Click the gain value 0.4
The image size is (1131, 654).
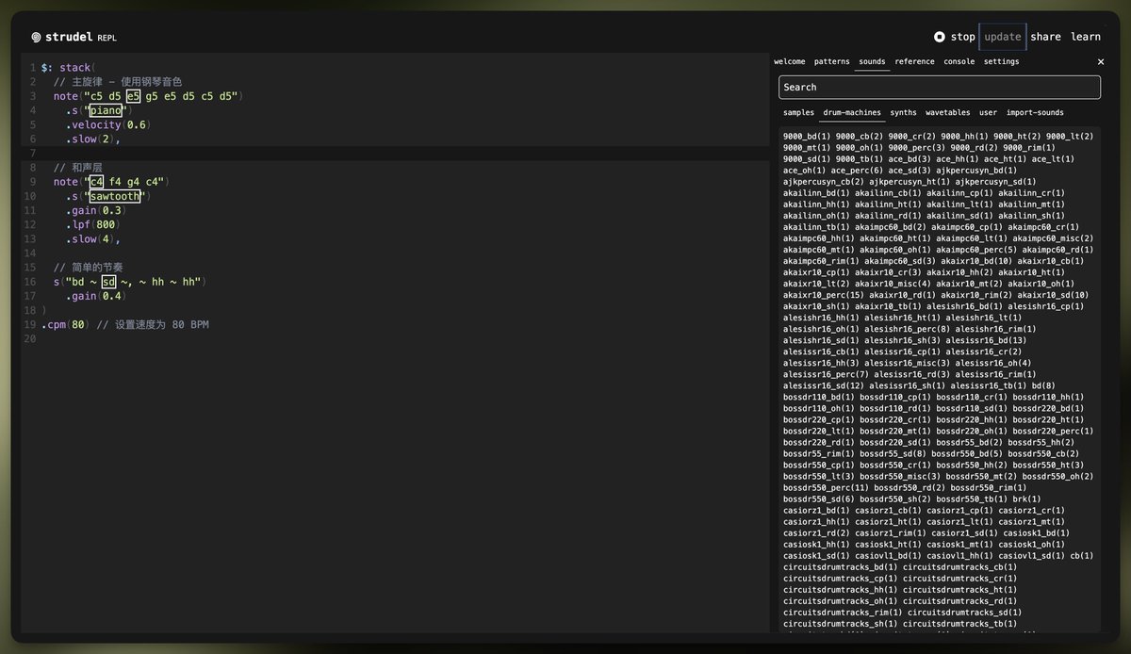pos(112,296)
